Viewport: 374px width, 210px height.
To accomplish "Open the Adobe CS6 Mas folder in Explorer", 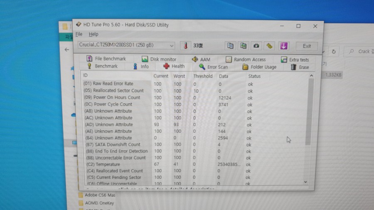I will coord(97,195).
